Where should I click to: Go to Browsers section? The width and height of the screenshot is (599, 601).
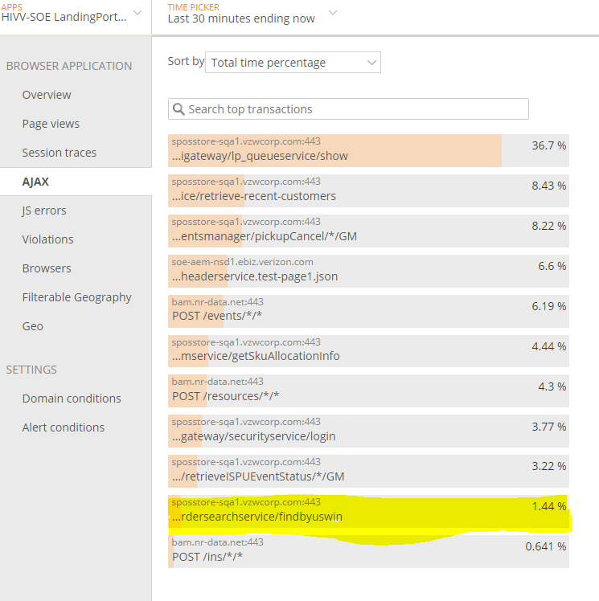tap(47, 268)
